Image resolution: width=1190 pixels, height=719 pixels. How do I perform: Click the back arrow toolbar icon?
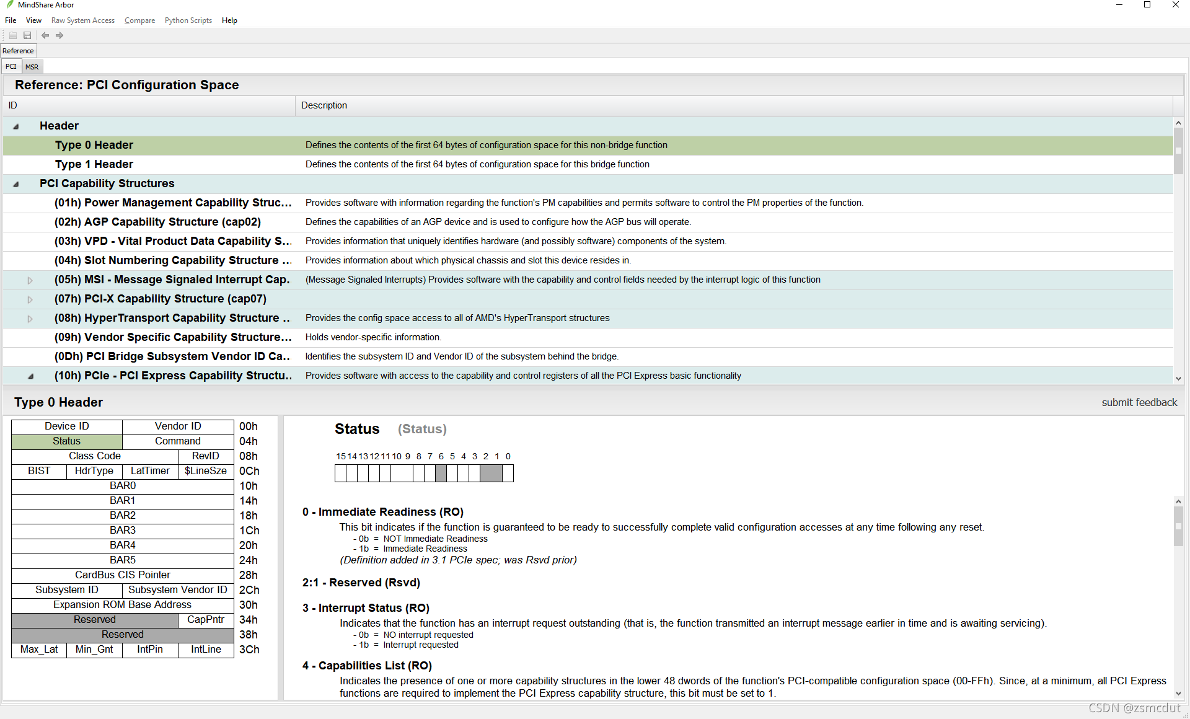(x=45, y=35)
